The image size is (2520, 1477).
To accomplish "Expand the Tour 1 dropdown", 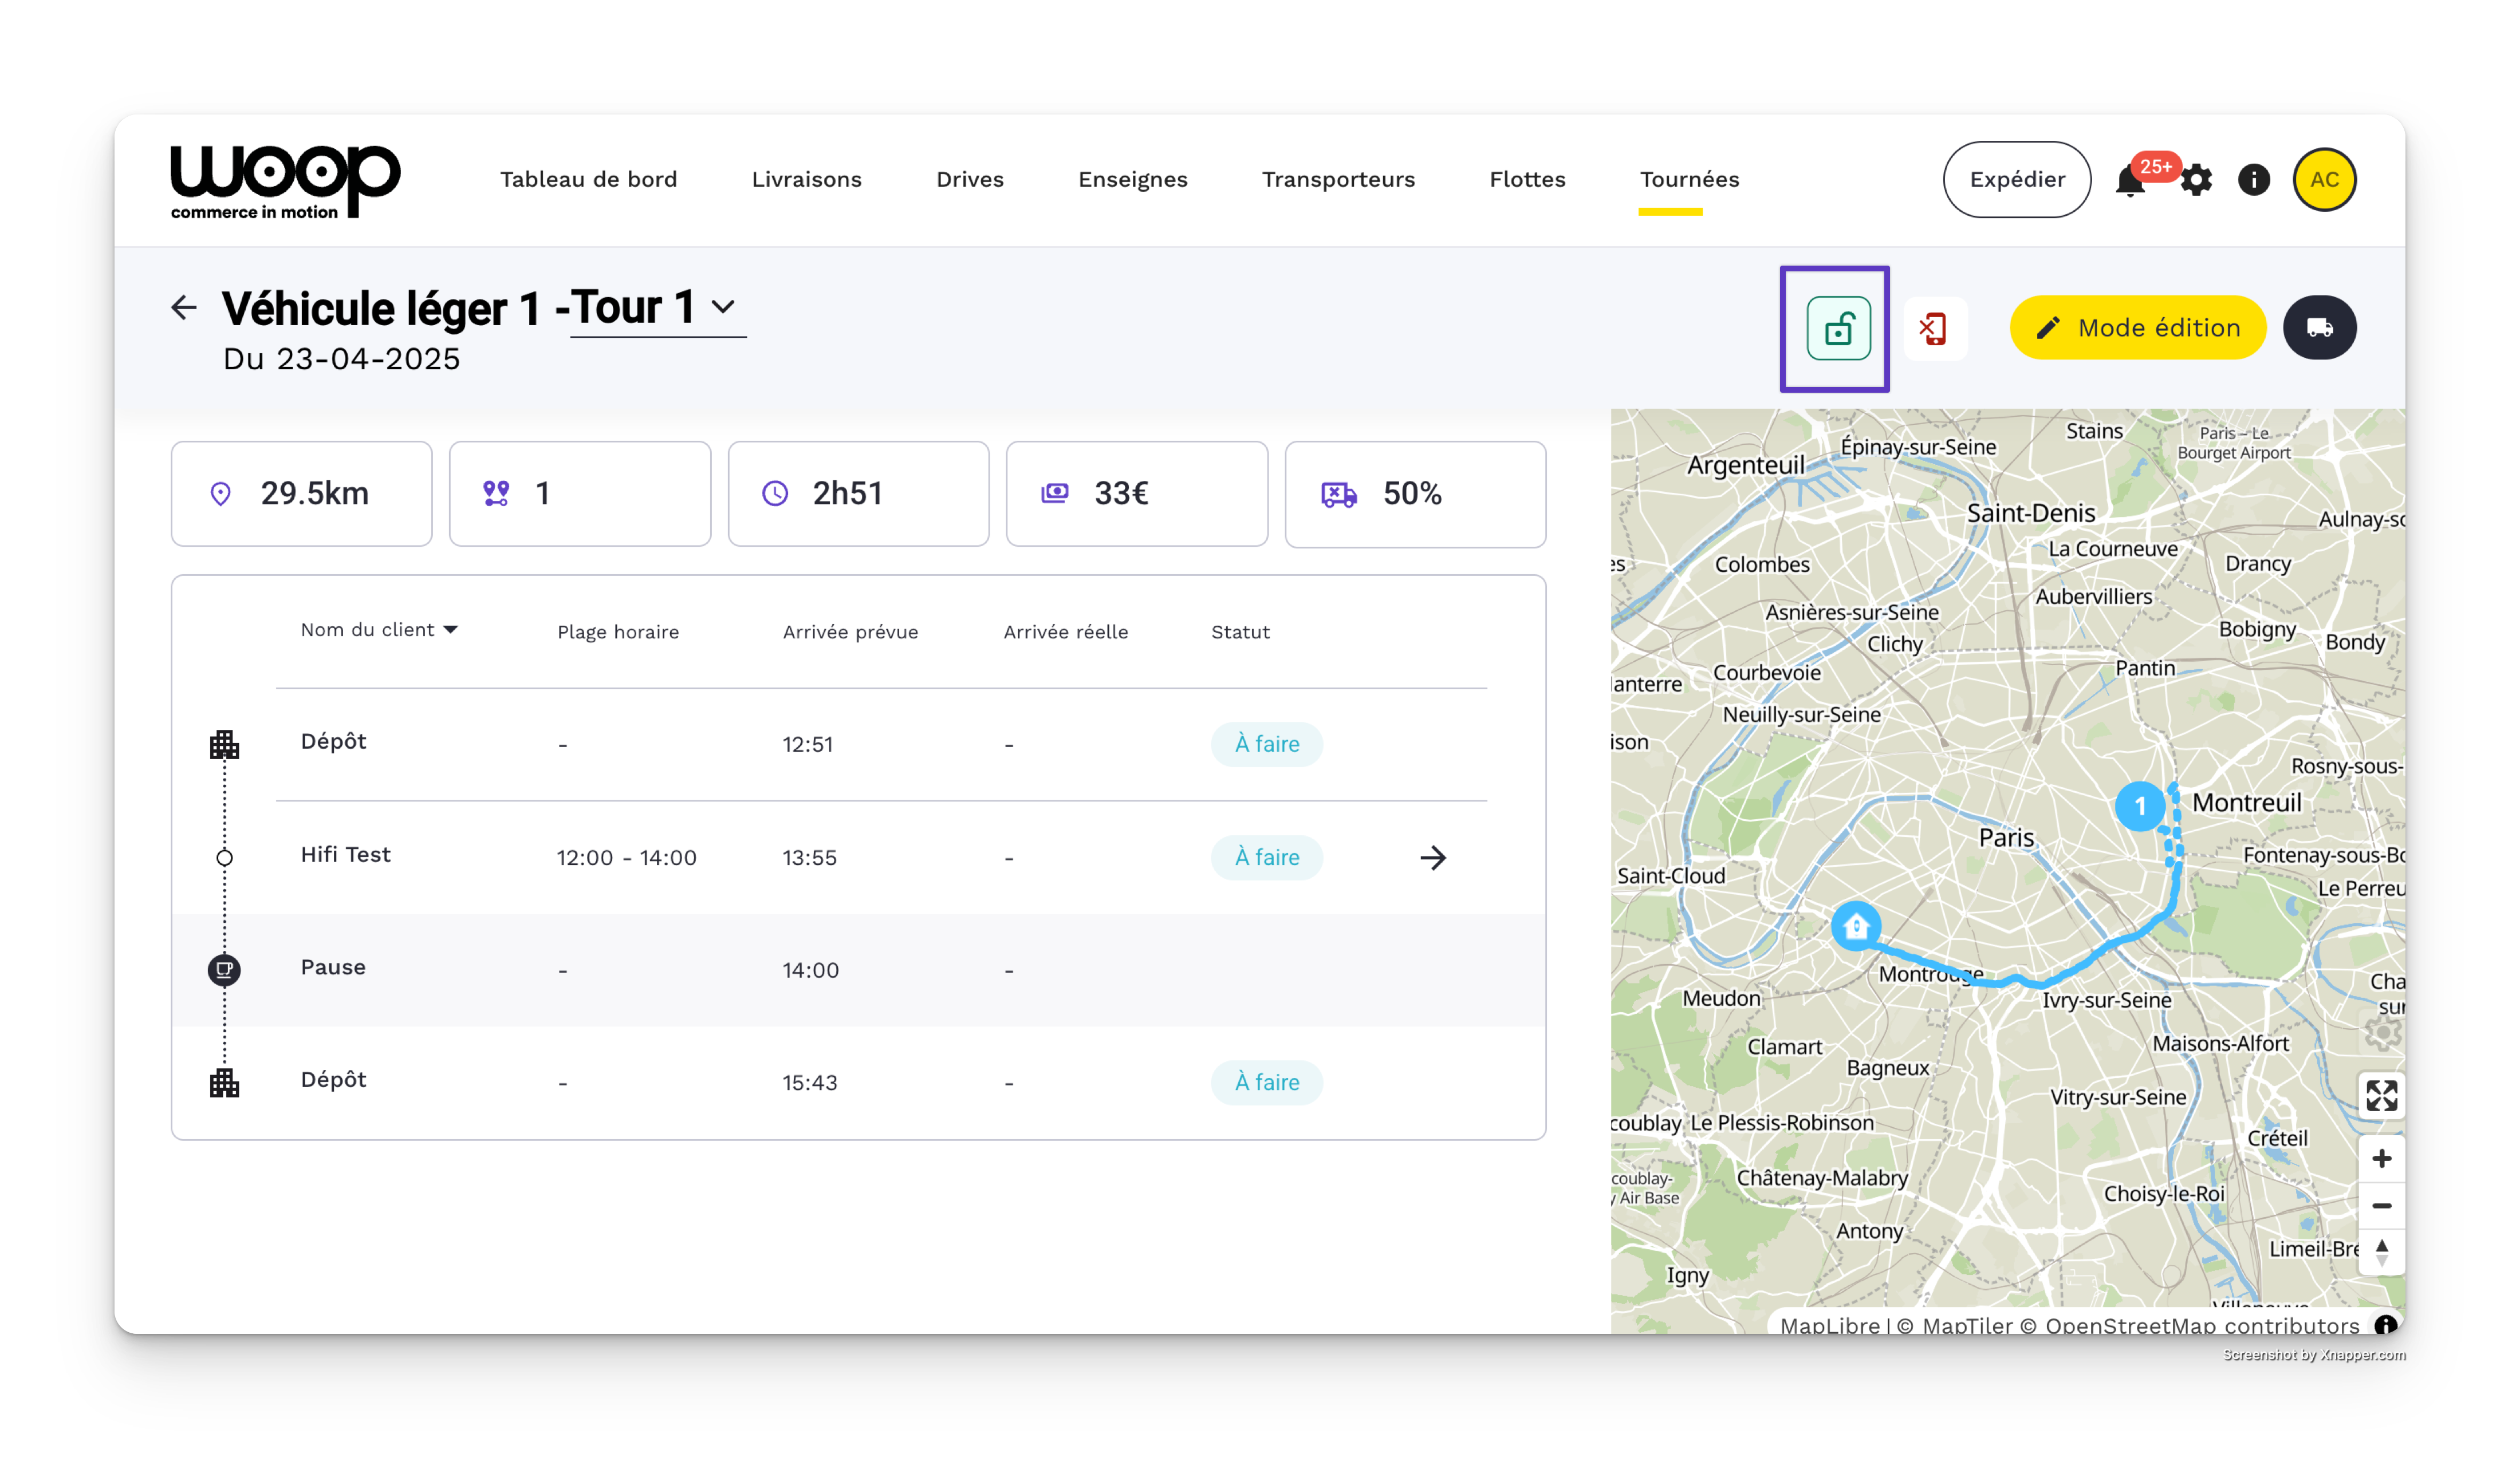I will pos(722,308).
